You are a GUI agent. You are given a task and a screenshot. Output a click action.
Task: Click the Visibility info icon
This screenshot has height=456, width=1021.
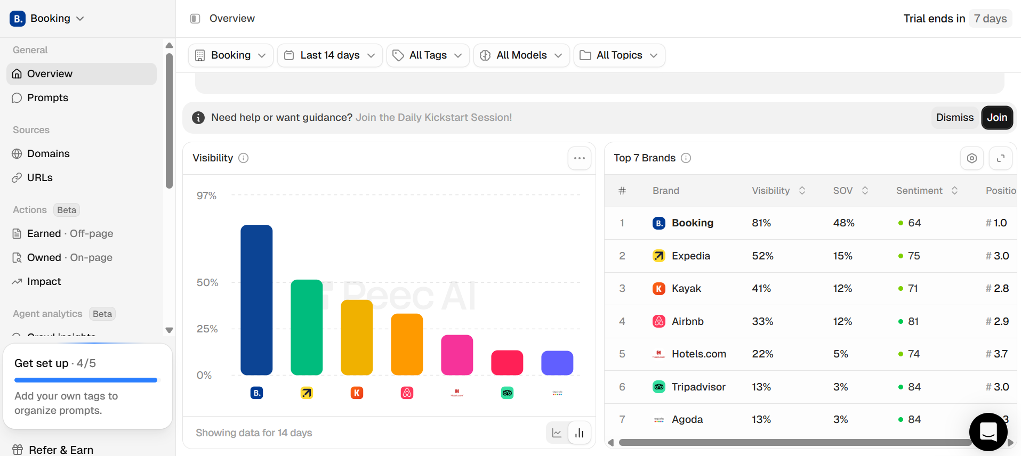pyautogui.click(x=244, y=158)
